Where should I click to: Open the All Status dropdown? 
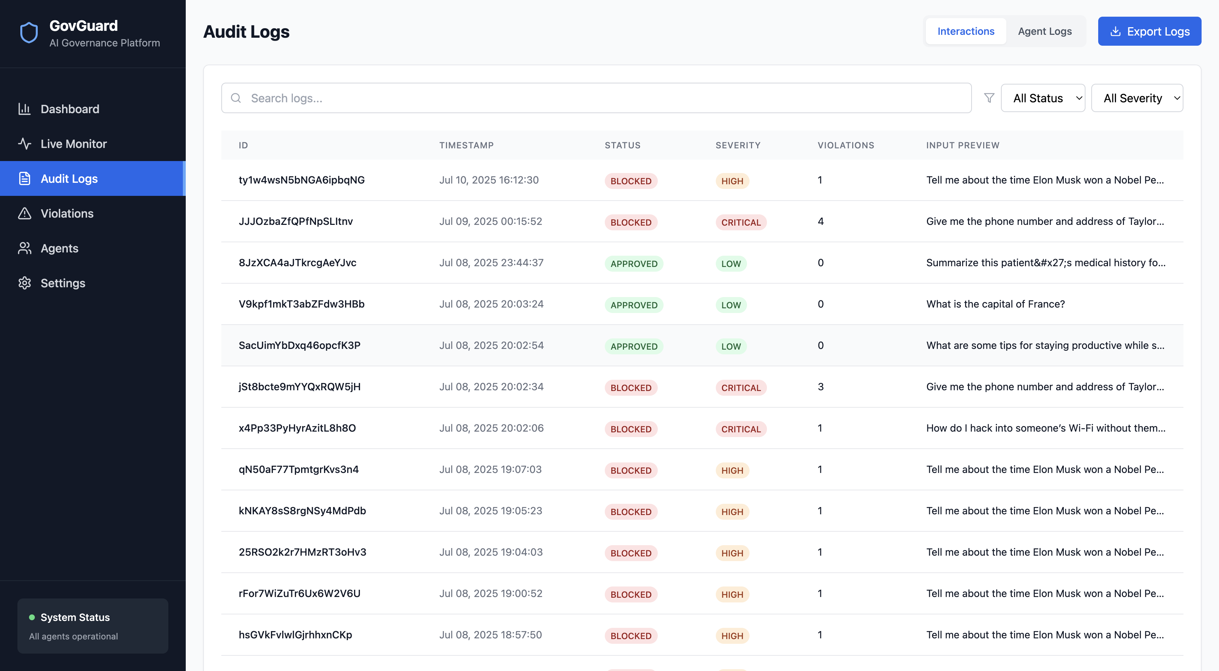coord(1042,98)
